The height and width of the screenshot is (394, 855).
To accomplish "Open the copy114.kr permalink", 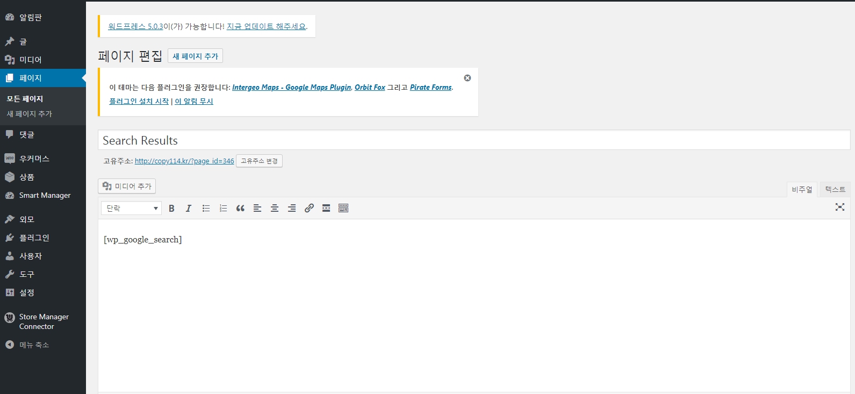I will coord(184,161).
